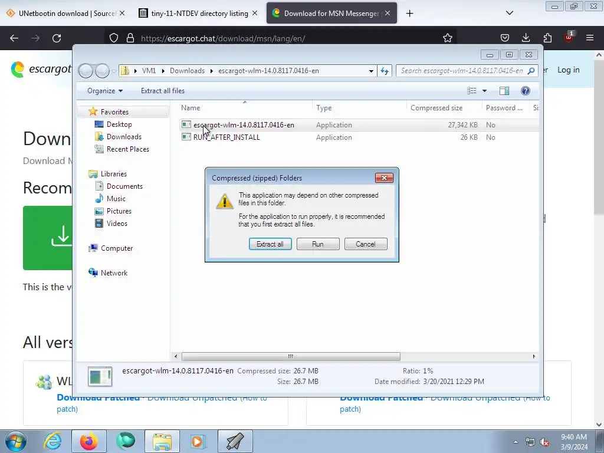Open Windows Media Player from taskbar
This screenshot has height=453, width=604.
pyautogui.click(x=198, y=441)
